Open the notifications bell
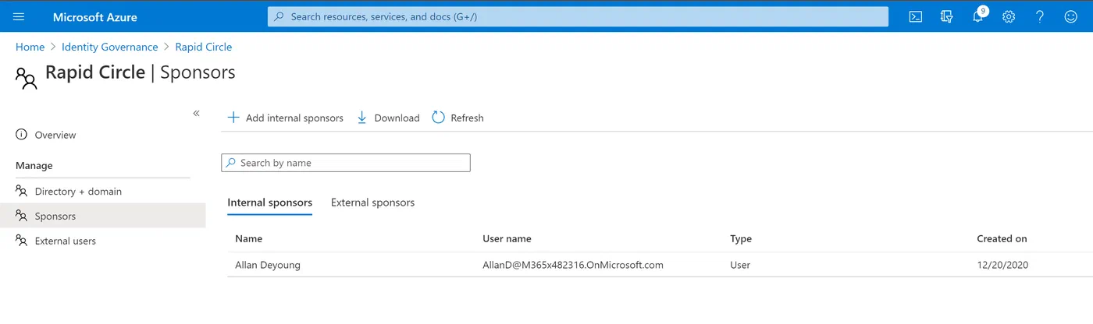 coord(978,16)
